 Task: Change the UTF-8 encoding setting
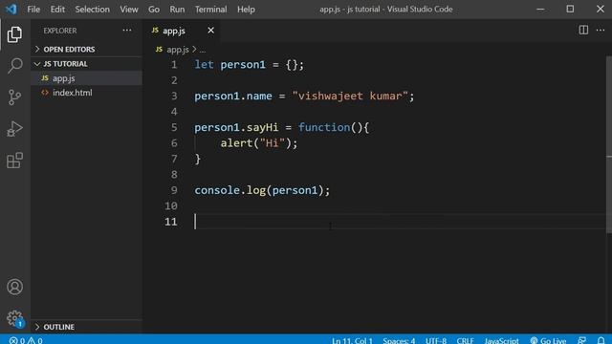tap(436, 340)
